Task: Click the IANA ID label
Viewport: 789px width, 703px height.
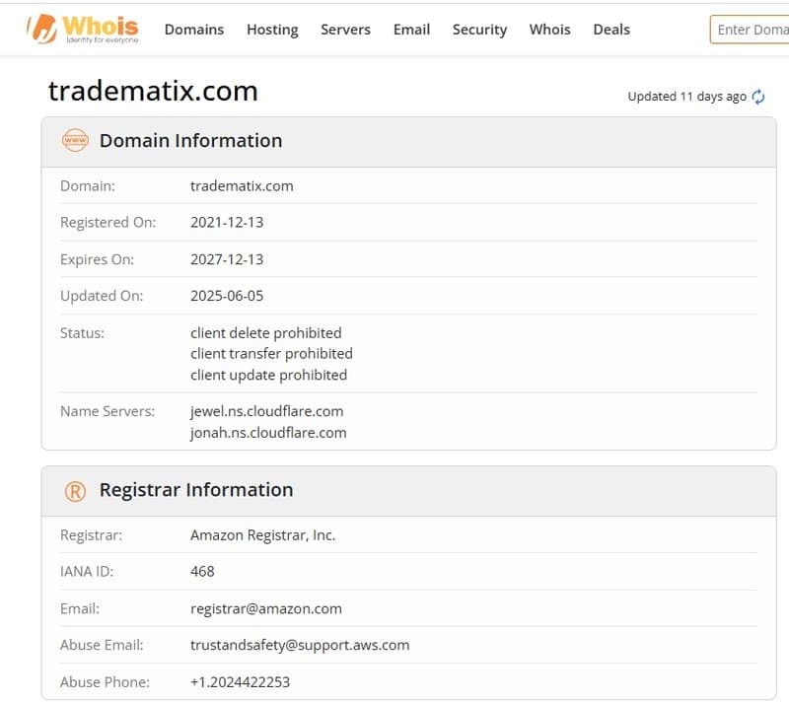Action: coord(87,572)
